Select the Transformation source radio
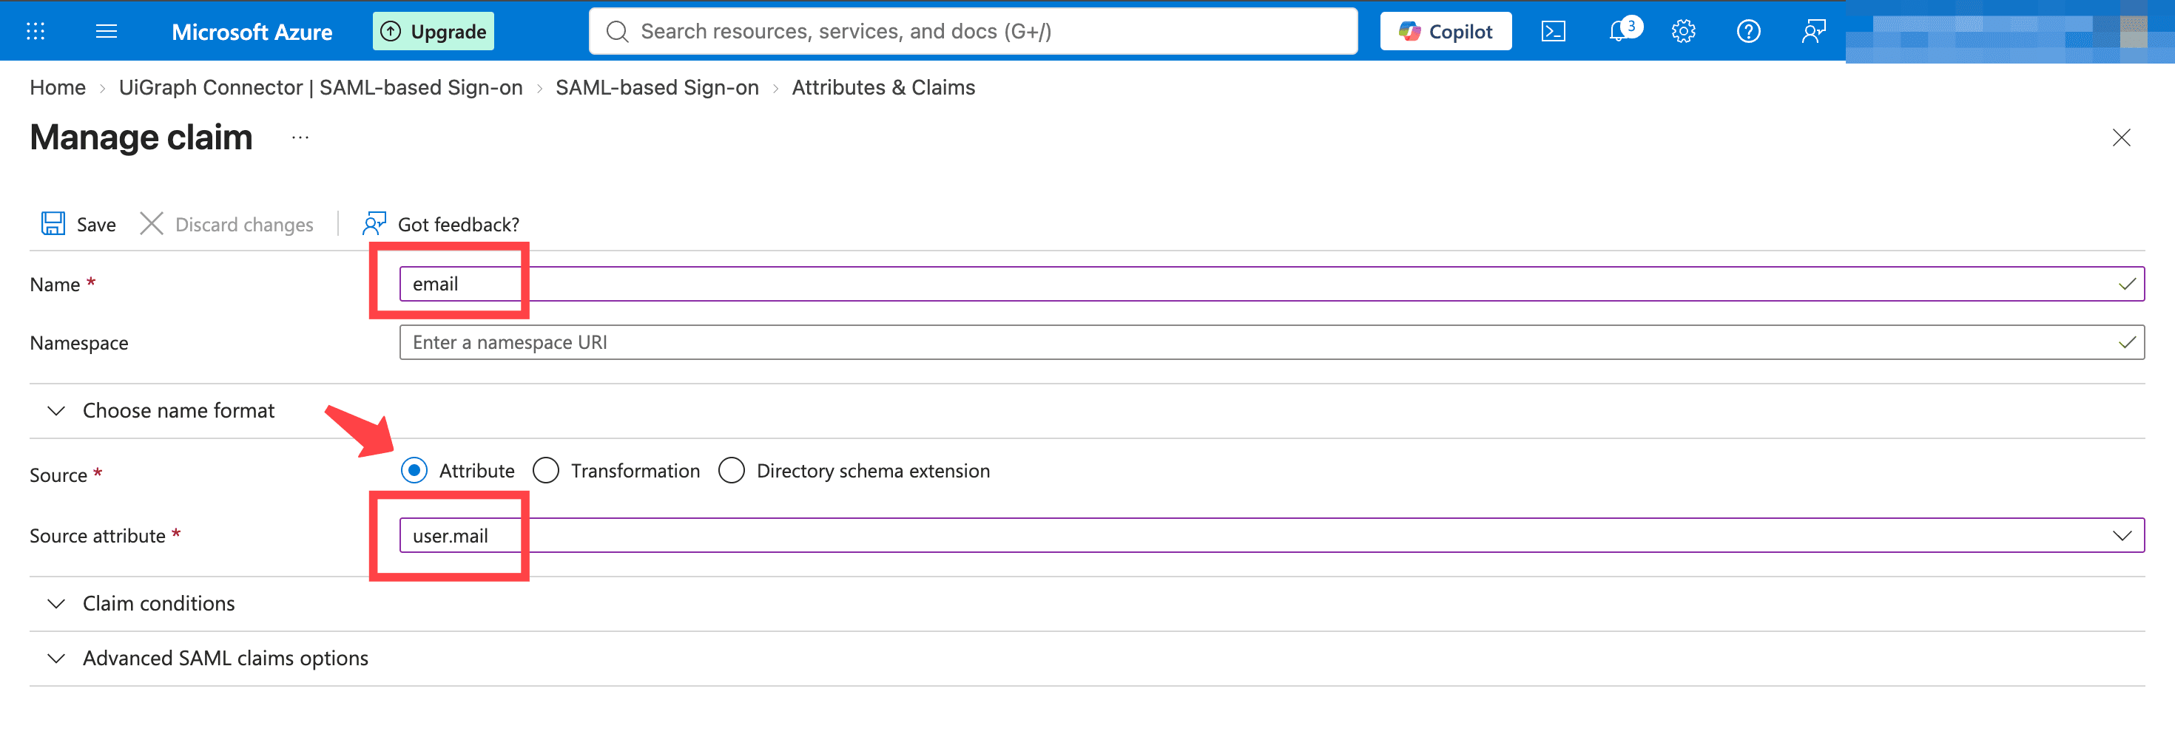Screen dimensions: 2175x751 [546, 470]
